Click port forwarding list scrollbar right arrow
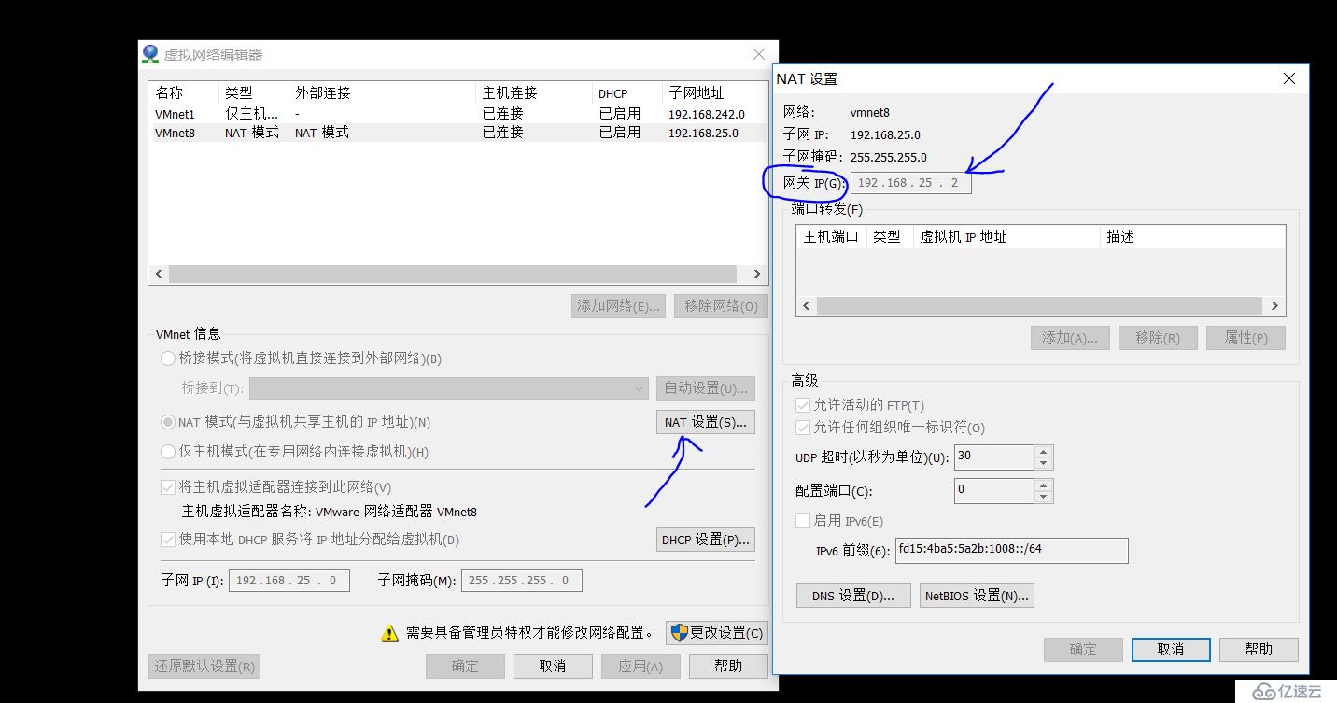 (x=1275, y=305)
